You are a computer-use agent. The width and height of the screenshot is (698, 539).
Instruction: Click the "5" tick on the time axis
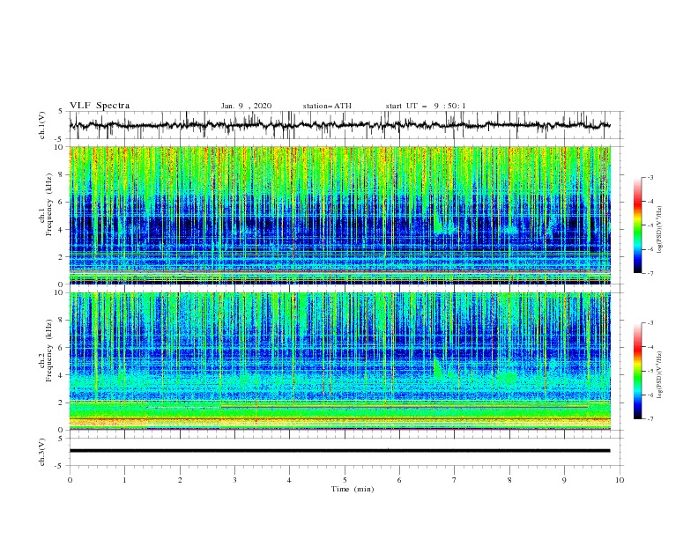tap(345, 480)
